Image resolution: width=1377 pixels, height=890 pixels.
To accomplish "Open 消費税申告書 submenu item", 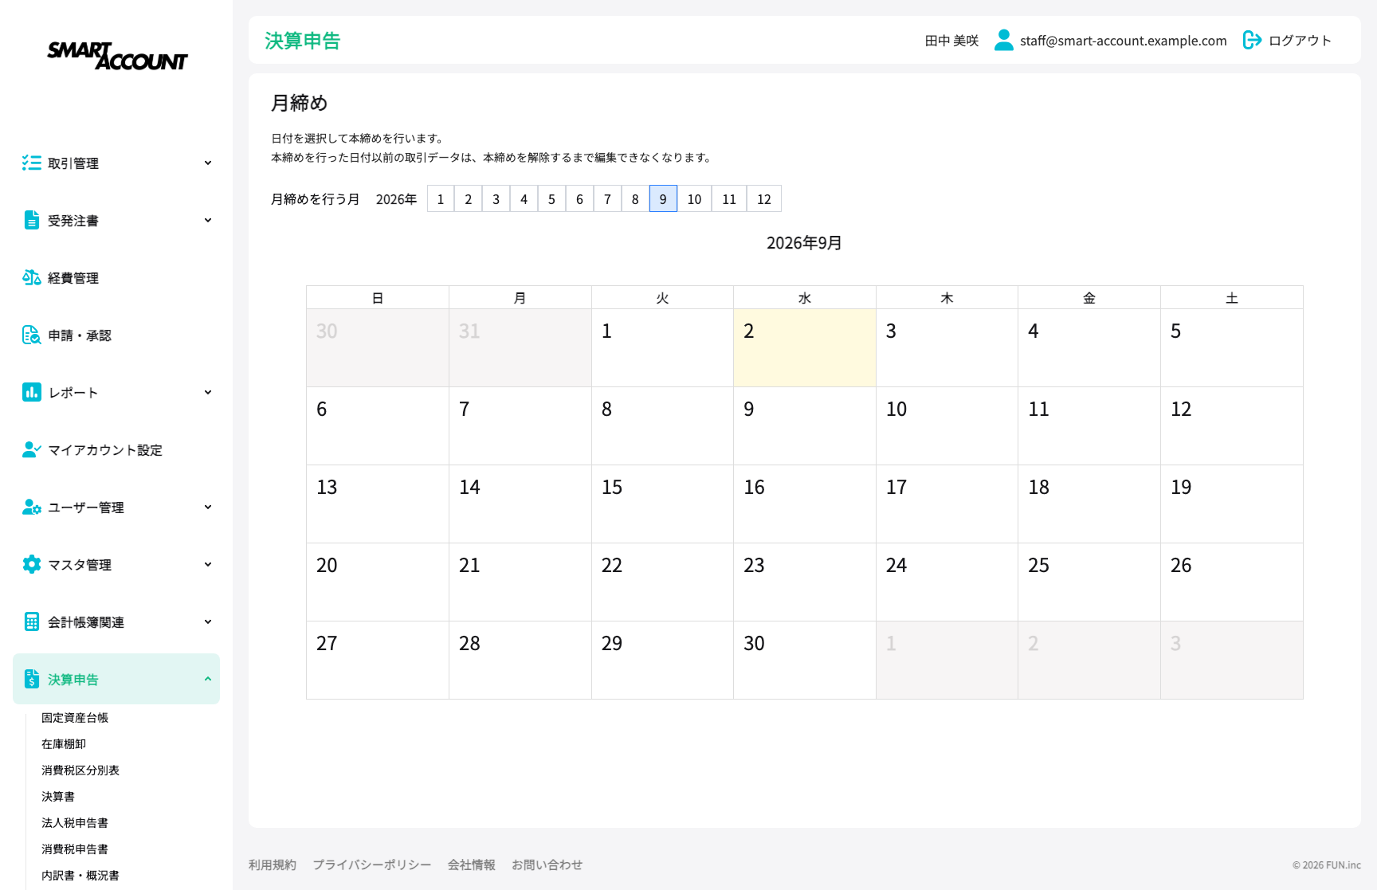I will click(x=75, y=849).
